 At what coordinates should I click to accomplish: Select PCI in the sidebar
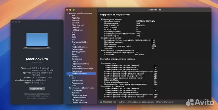(73, 32)
